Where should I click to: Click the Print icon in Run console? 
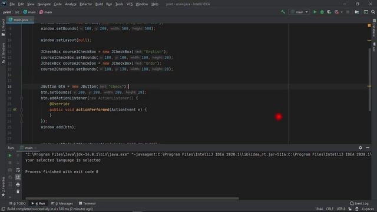pos(18,184)
